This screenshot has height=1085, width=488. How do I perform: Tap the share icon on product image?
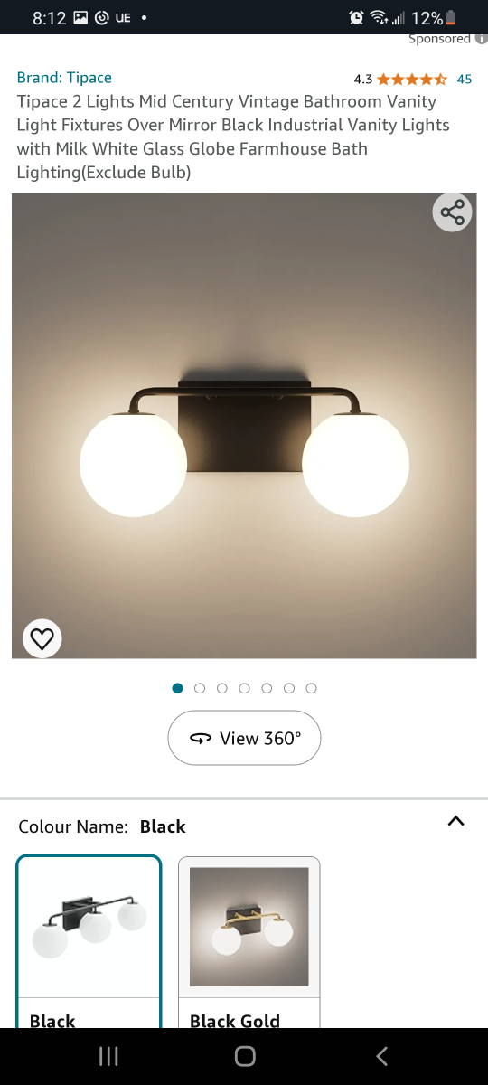tap(452, 213)
